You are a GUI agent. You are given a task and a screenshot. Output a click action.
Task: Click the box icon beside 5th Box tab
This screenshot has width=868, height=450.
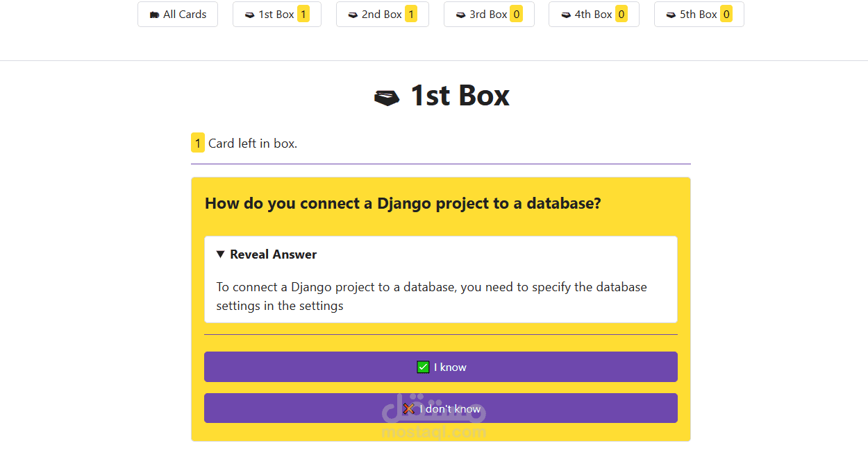pos(671,15)
